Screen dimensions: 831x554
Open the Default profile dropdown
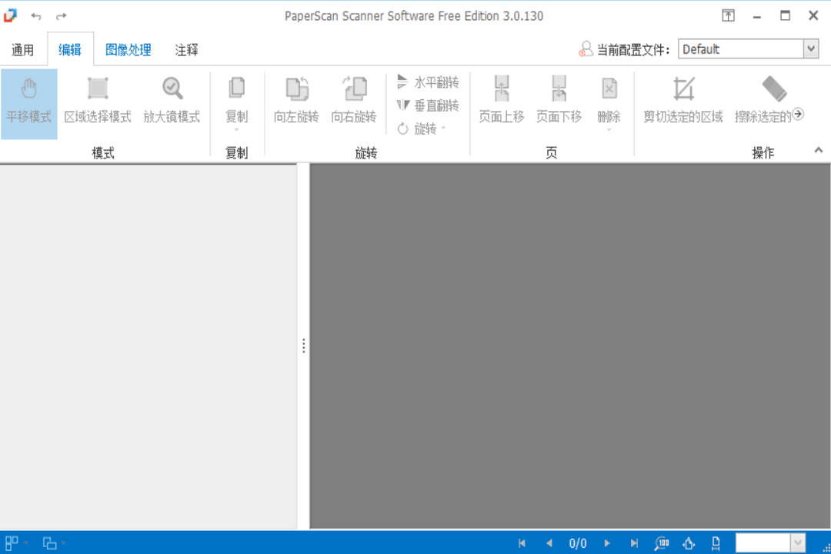point(812,48)
